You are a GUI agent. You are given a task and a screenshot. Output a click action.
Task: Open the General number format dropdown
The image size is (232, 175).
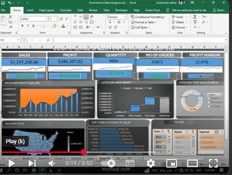[x=125, y=17]
